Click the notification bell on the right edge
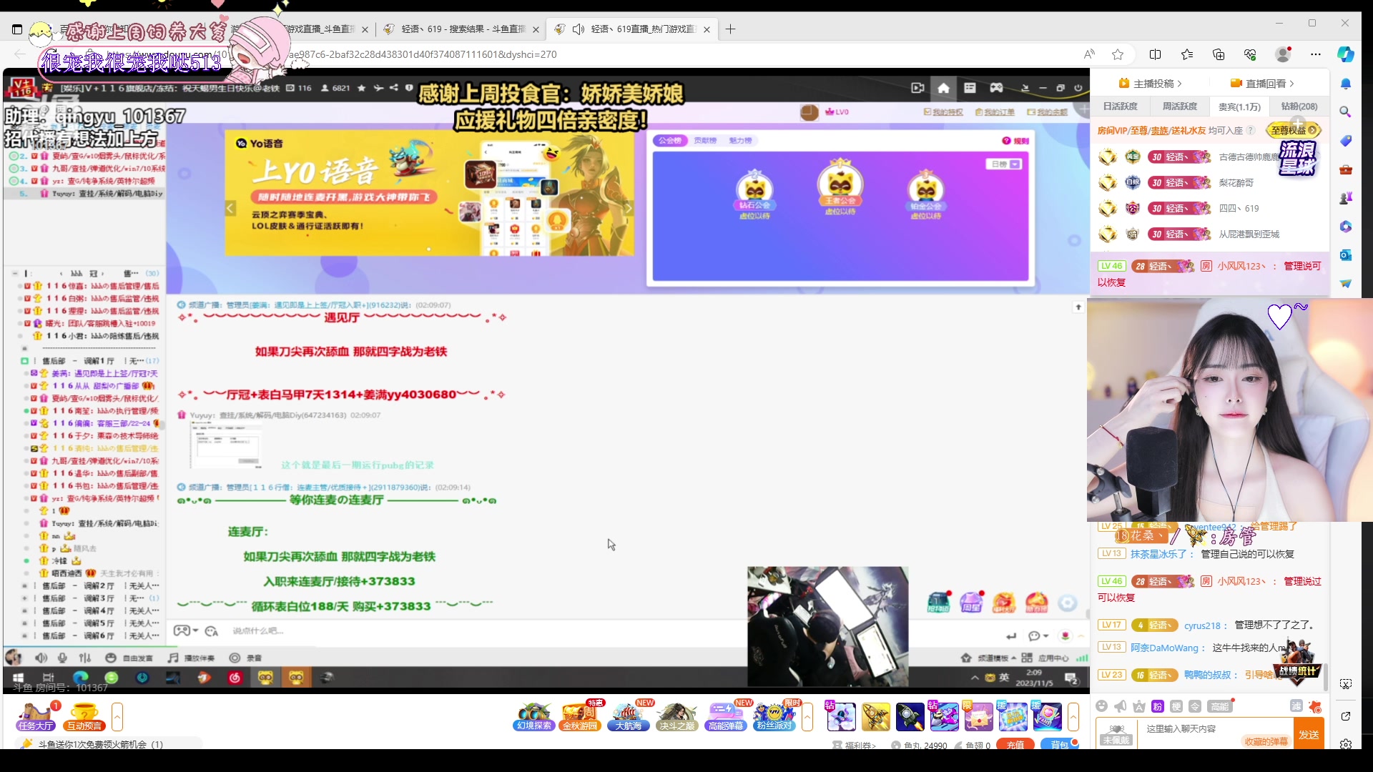This screenshot has height=772, width=1373. (1347, 84)
